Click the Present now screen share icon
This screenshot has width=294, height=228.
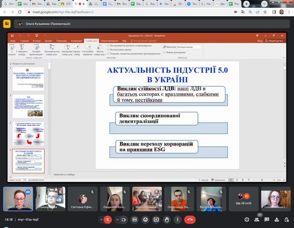(156, 220)
